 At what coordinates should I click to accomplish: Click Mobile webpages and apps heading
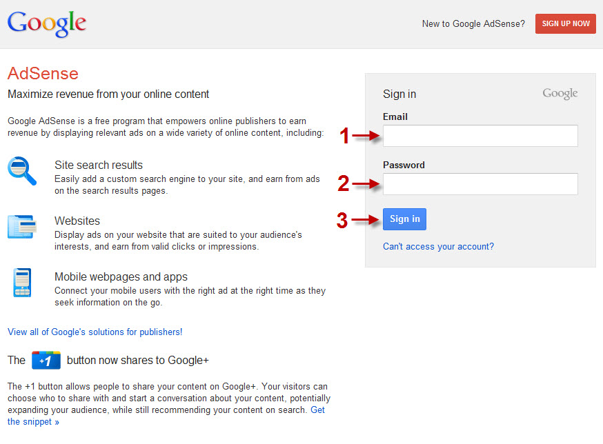121,276
